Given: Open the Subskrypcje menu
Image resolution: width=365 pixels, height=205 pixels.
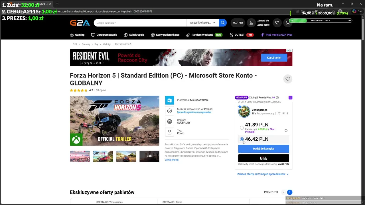Looking at the screenshot, I should tap(134, 35).
